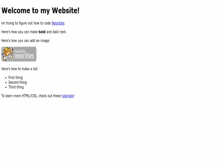Click the bullet before First thing
The height and width of the screenshot is (168, 224).
[6, 78]
